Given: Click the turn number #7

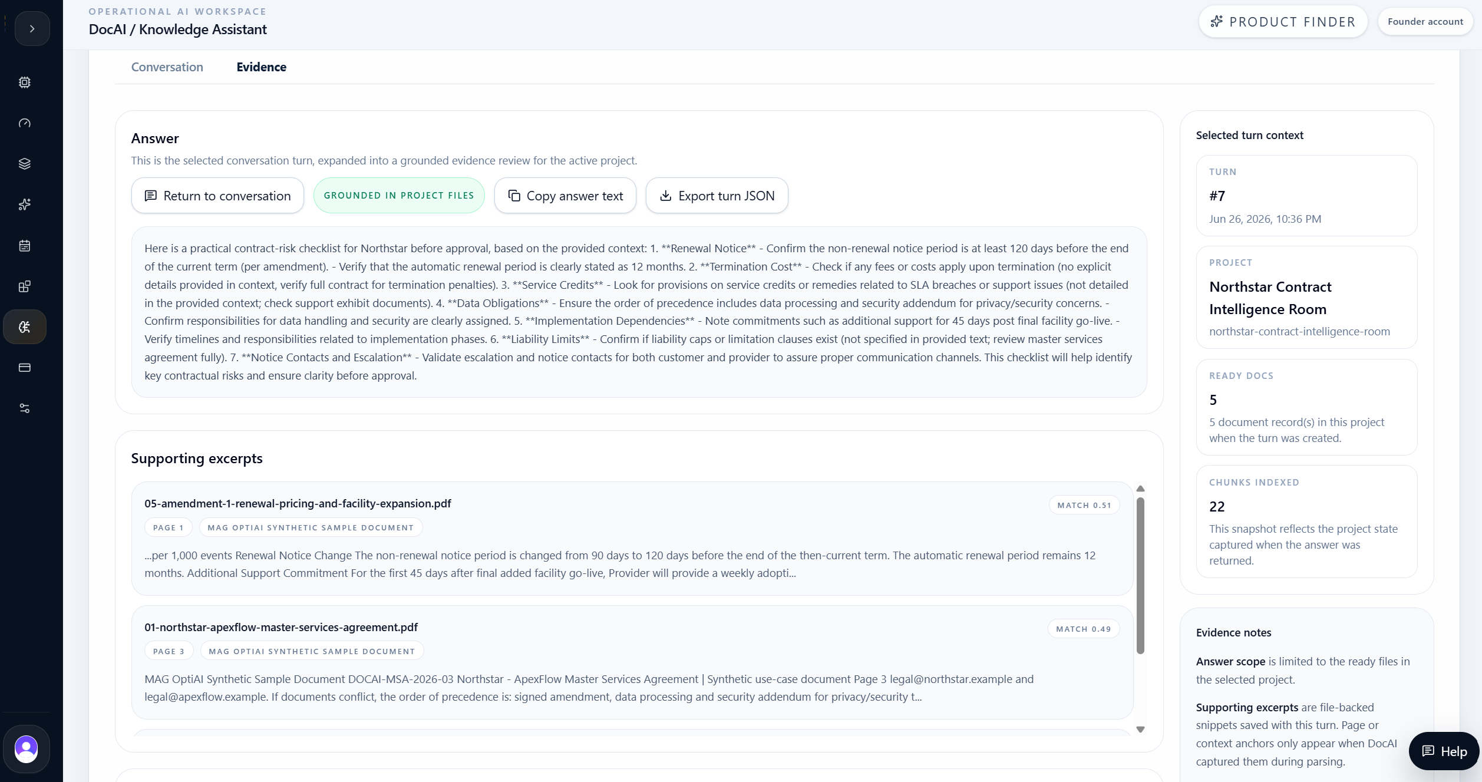Looking at the screenshot, I should click(1217, 196).
